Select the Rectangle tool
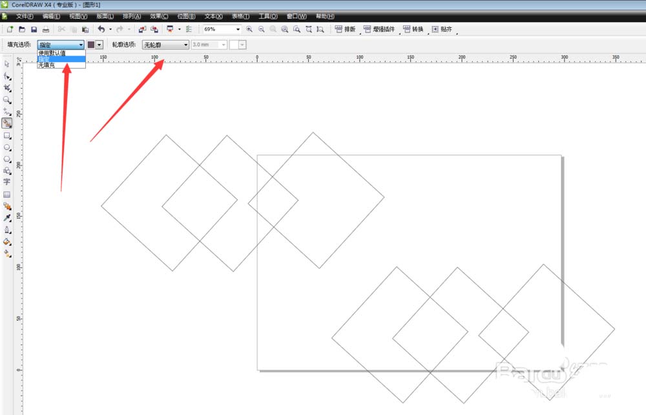The width and height of the screenshot is (646, 415). pyautogui.click(x=7, y=136)
